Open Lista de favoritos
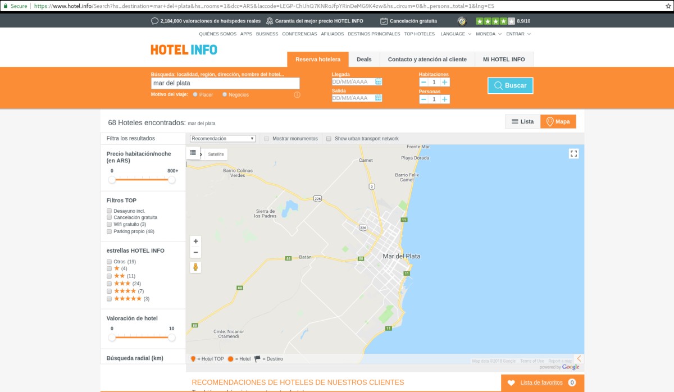Viewport: 674px width, 392px height. [540, 382]
